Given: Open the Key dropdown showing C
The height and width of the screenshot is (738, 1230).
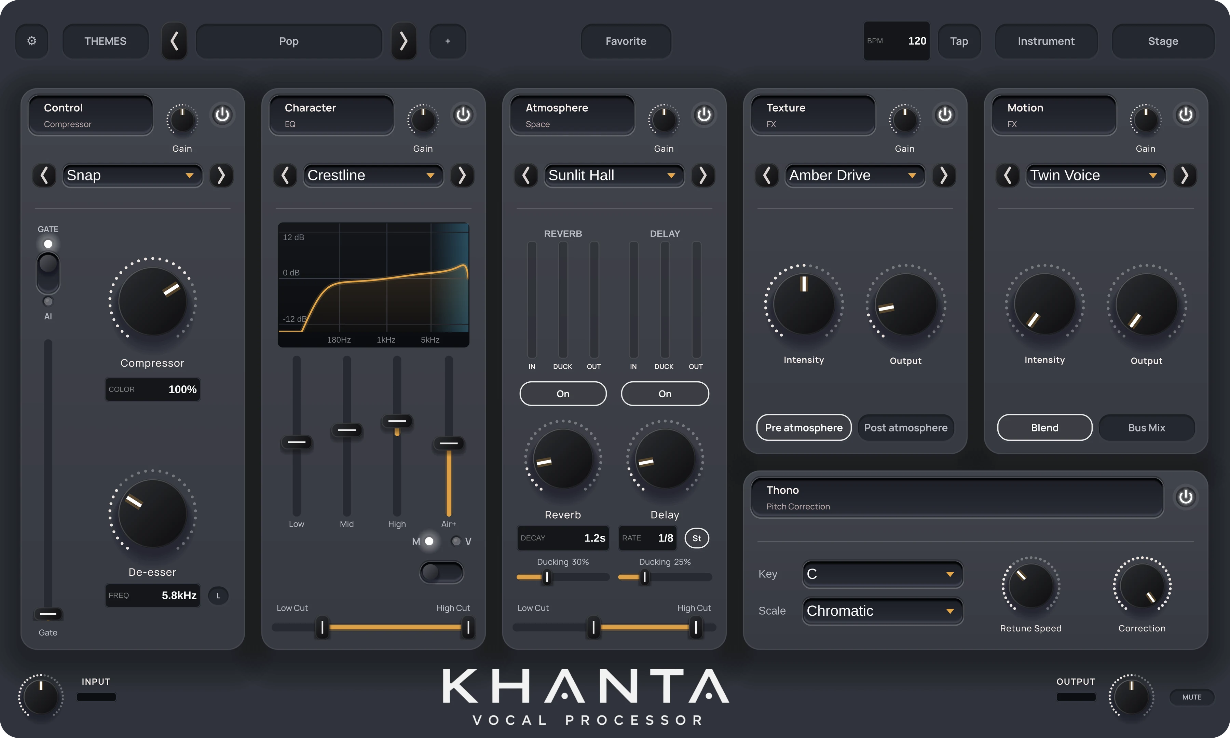Looking at the screenshot, I should [x=883, y=574].
